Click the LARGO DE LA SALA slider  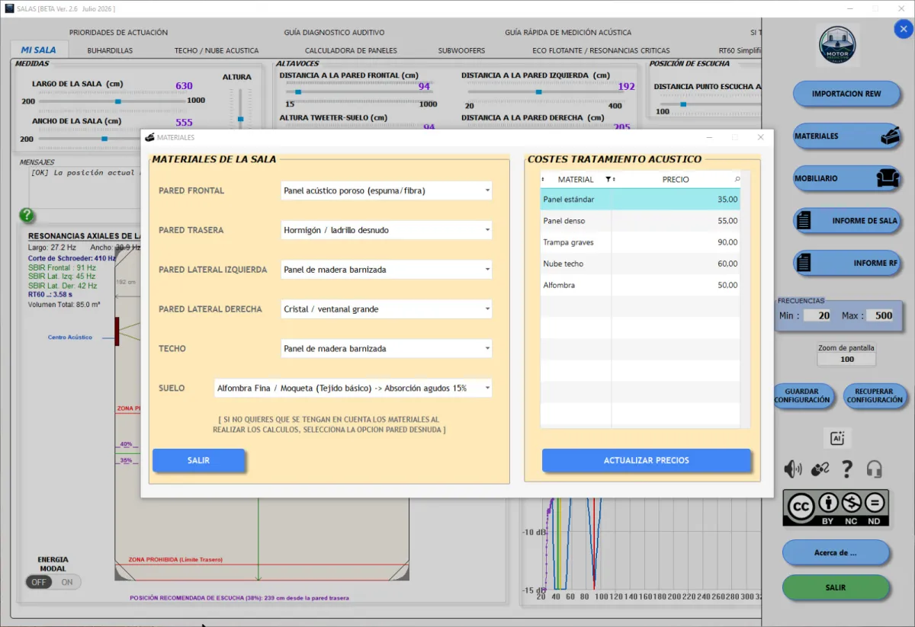pos(111,101)
